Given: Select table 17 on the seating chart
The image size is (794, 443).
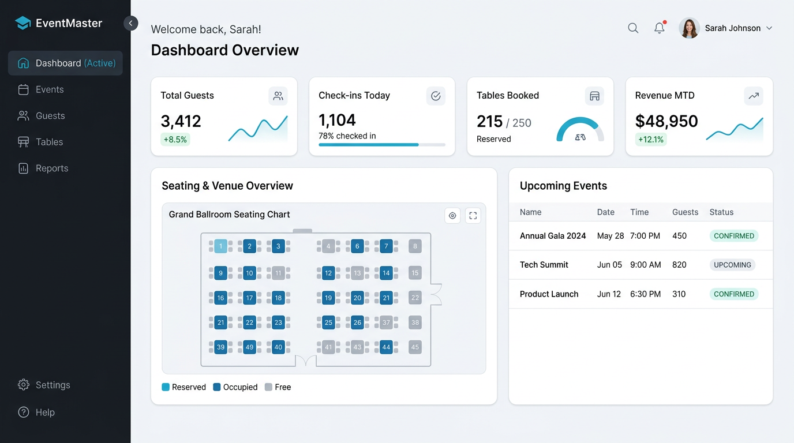Looking at the screenshot, I should point(249,298).
